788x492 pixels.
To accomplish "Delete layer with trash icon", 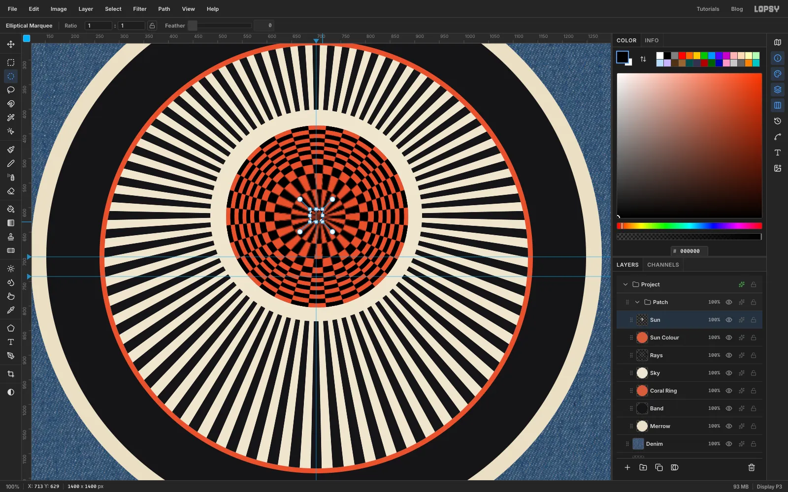I will pyautogui.click(x=752, y=467).
